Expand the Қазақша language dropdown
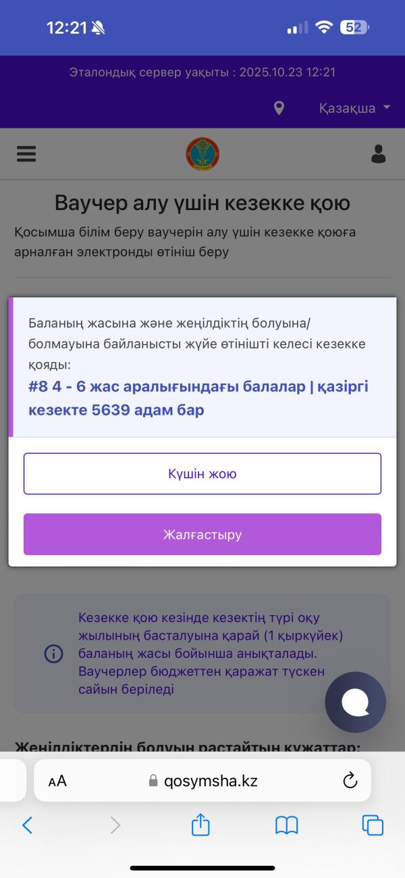Screen dimensions: 405x878 (x=354, y=108)
